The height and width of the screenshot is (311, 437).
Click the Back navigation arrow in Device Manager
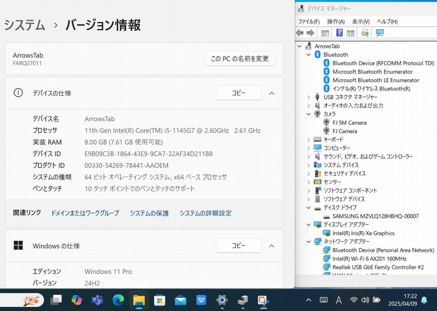[x=299, y=33]
